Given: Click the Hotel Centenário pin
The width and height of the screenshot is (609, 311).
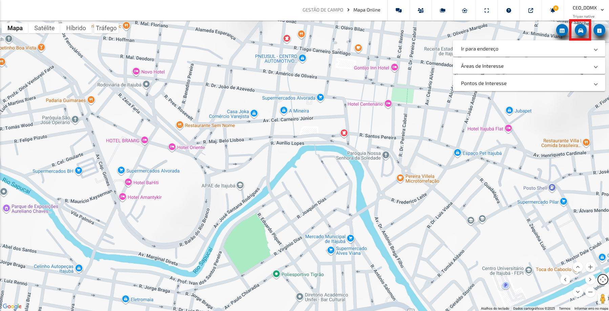Looking at the screenshot, I should [388, 104].
